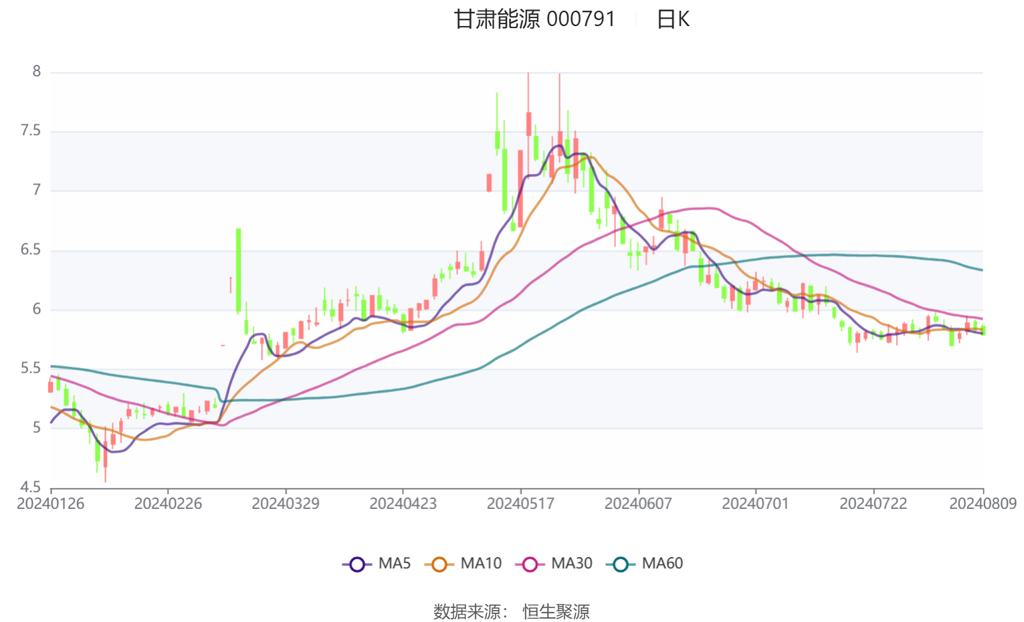Click the y-axis value 7.5
The height and width of the screenshot is (622, 1024).
point(31,131)
